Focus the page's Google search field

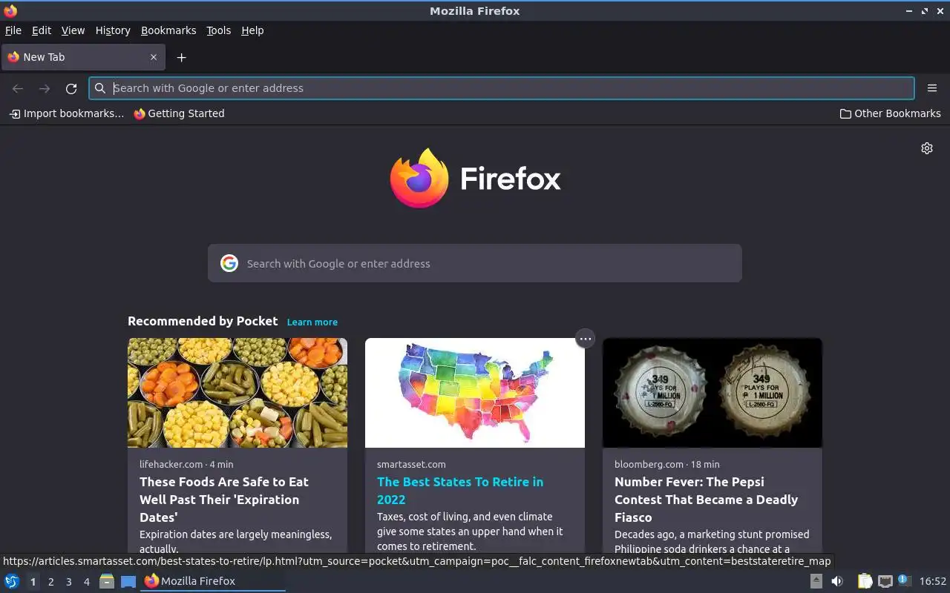click(475, 263)
